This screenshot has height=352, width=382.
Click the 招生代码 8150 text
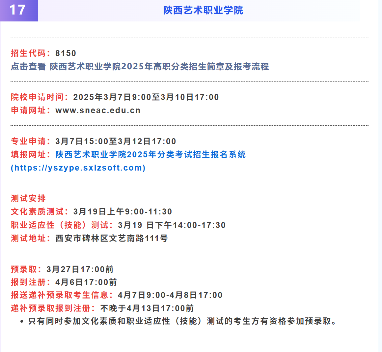click(x=43, y=53)
